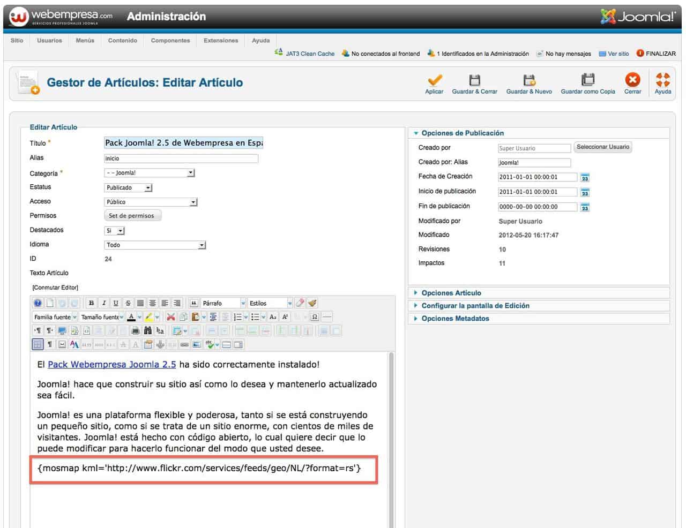Screen dimensions: 686x528
Task: Click the numbered list icon
Action: (x=238, y=317)
